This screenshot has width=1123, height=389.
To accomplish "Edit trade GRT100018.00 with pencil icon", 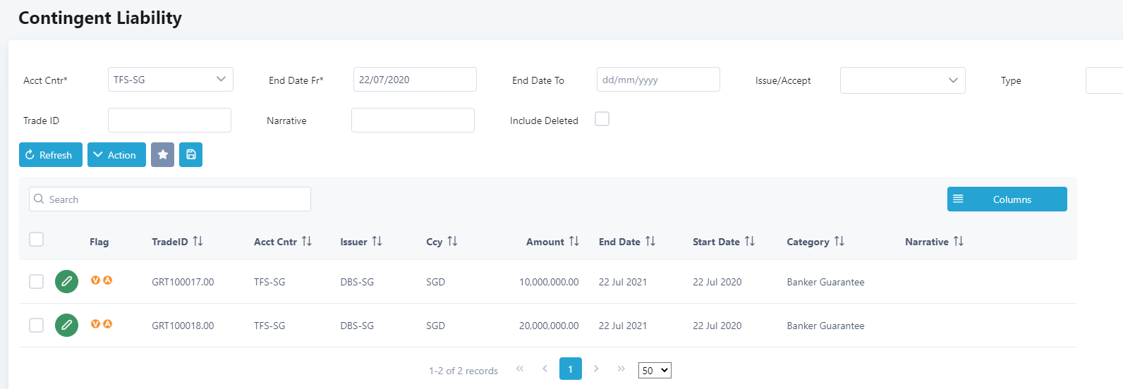I will [x=66, y=326].
